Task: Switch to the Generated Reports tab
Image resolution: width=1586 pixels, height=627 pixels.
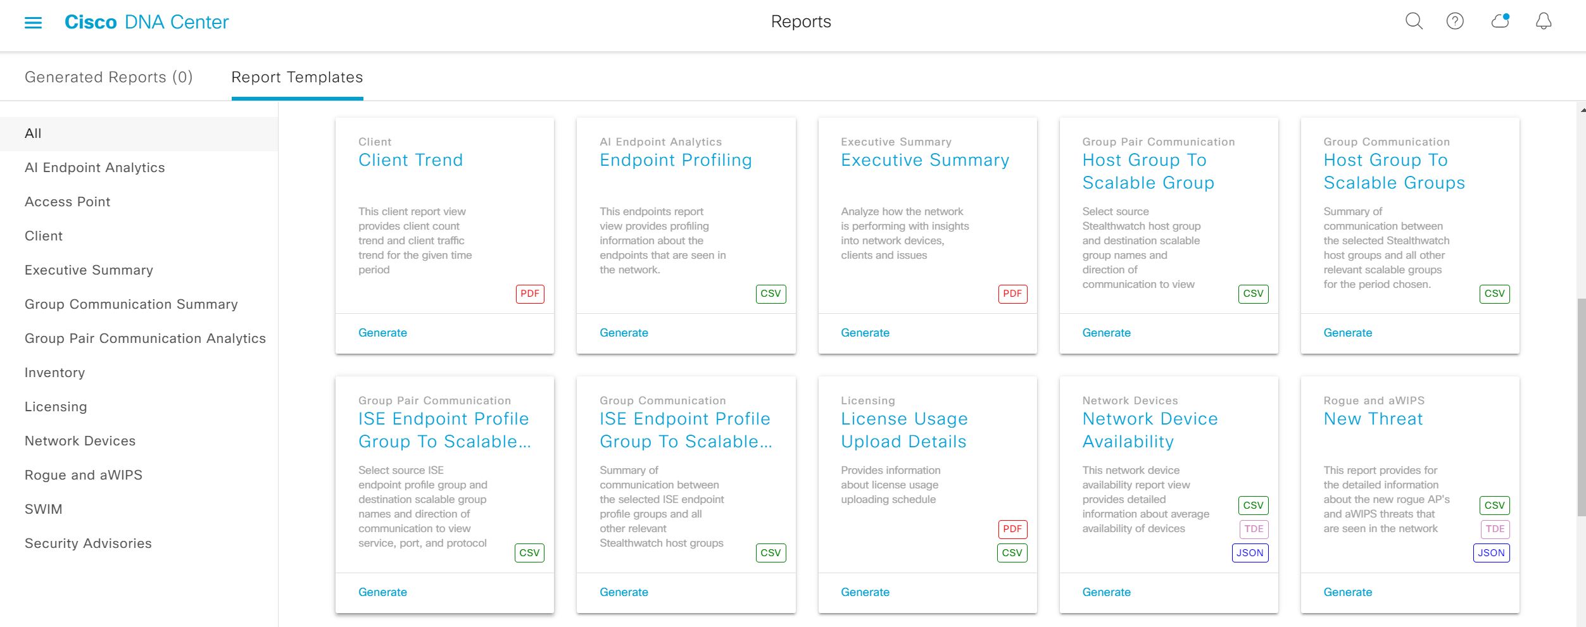Action: click(x=108, y=77)
